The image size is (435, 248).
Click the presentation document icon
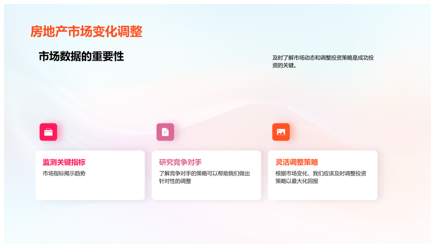165,132
